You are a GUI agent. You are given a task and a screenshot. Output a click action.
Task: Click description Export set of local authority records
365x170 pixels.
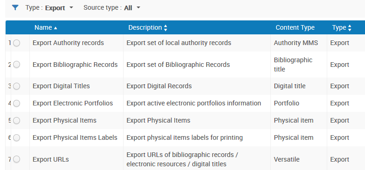(x=179, y=43)
